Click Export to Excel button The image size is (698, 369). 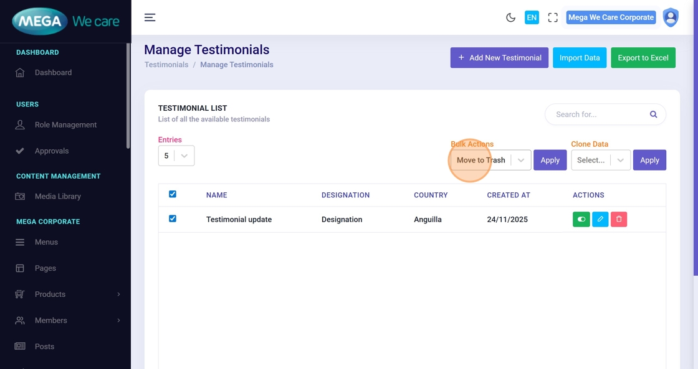[x=643, y=58]
